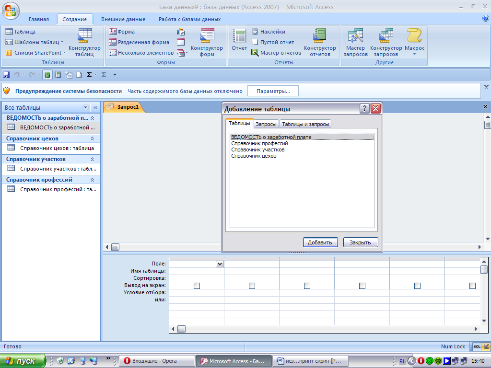Open the Внешние данные tab

123,19
